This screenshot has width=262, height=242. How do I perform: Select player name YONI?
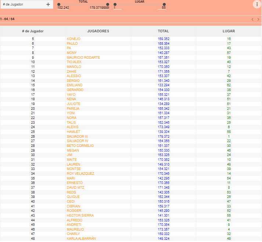[71, 113]
